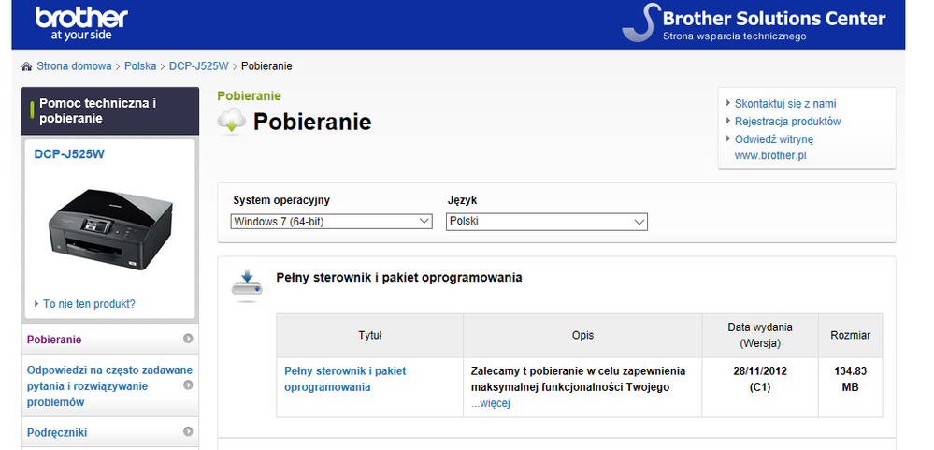Image resolution: width=934 pixels, height=450 pixels.
Task: Click the cloud download icon beside Pobieranie heading
Action: pyautogui.click(x=232, y=122)
